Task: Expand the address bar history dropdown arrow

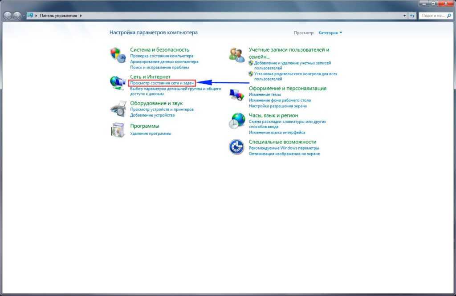Action: 405,16
